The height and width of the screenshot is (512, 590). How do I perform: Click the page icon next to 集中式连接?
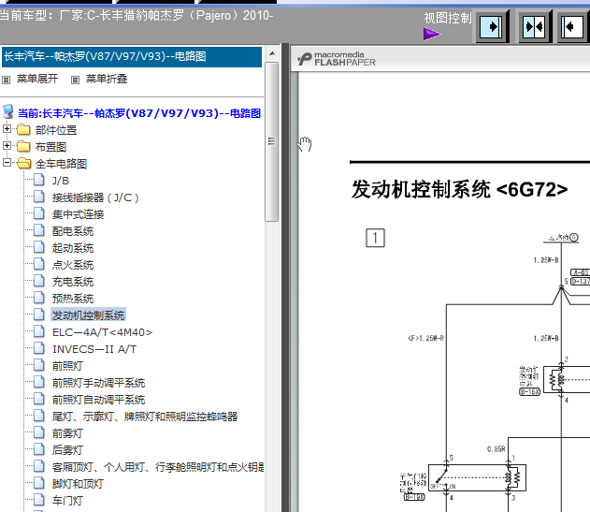[38, 213]
